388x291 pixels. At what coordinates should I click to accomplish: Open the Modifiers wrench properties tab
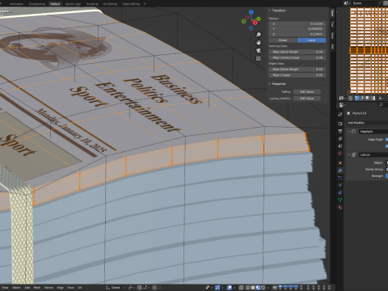coord(340,171)
